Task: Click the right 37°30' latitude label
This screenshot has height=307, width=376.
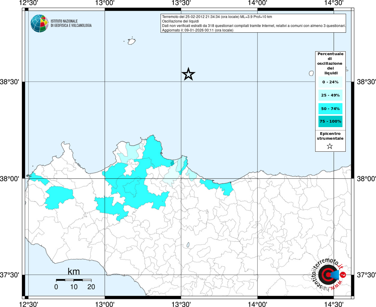Action: (366, 275)
